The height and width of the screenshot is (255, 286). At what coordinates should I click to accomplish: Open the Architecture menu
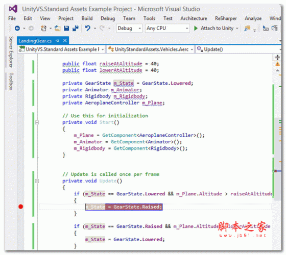tap(194, 18)
